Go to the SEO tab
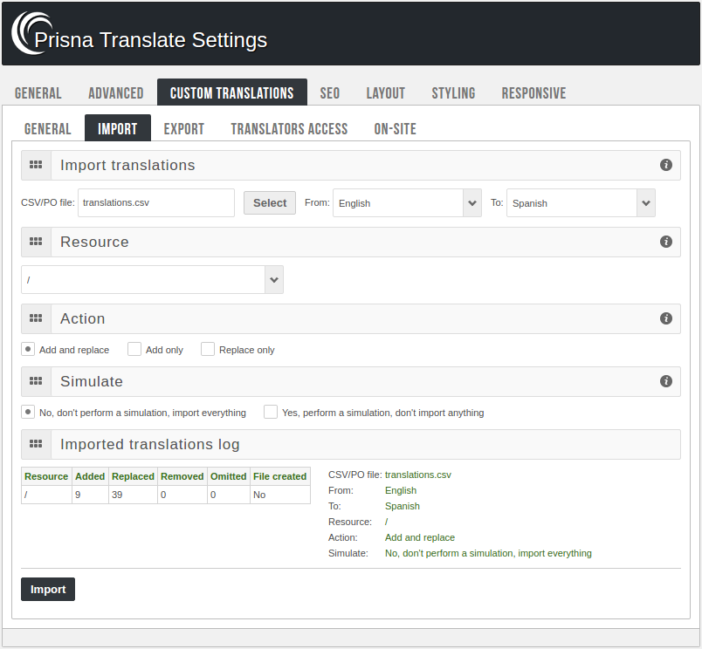The height and width of the screenshot is (649, 702). (330, 93)
